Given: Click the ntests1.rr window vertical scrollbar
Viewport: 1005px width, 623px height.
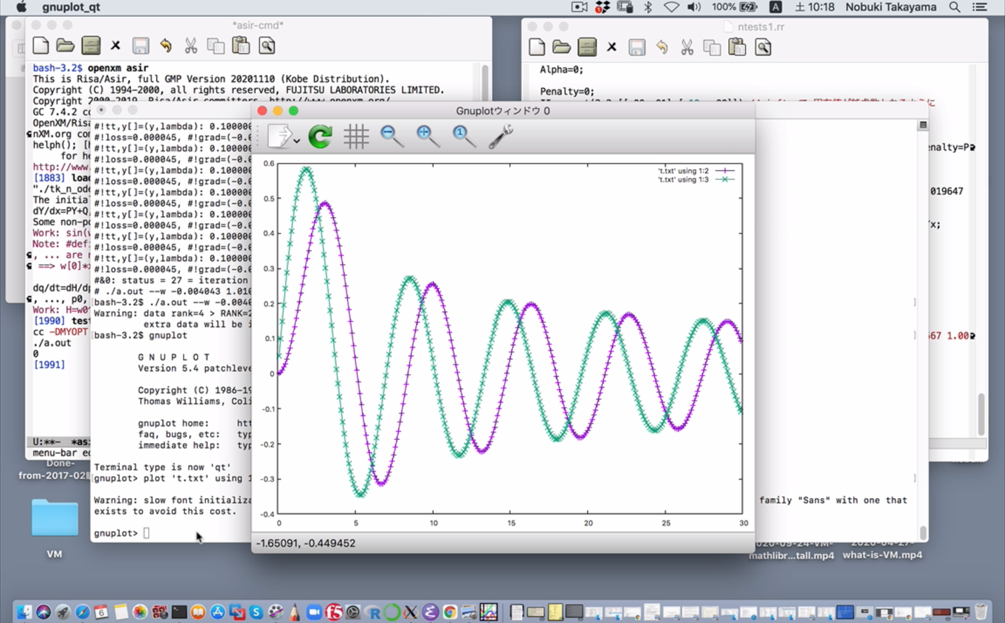Looking at the screenshot, I should [981, 414].
